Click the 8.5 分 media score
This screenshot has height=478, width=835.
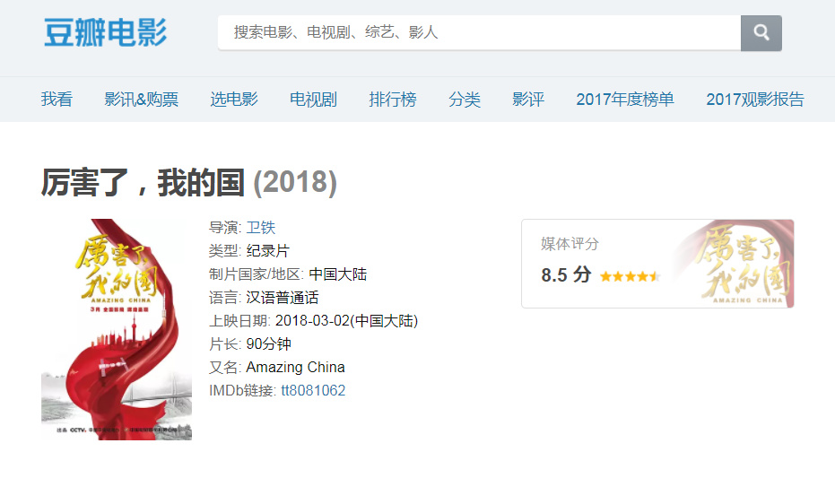coord(566,275)
